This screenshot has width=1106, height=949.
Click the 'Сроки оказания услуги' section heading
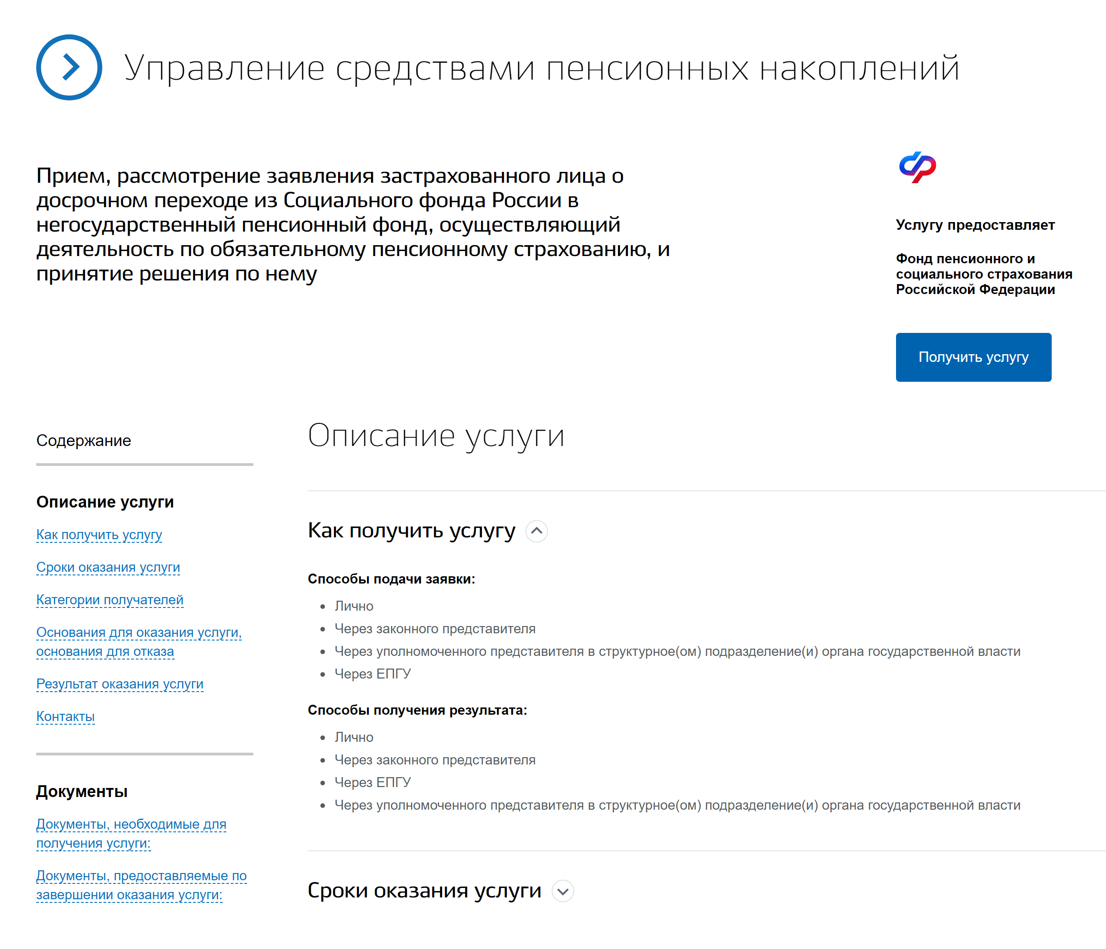[x=424, y=891]
